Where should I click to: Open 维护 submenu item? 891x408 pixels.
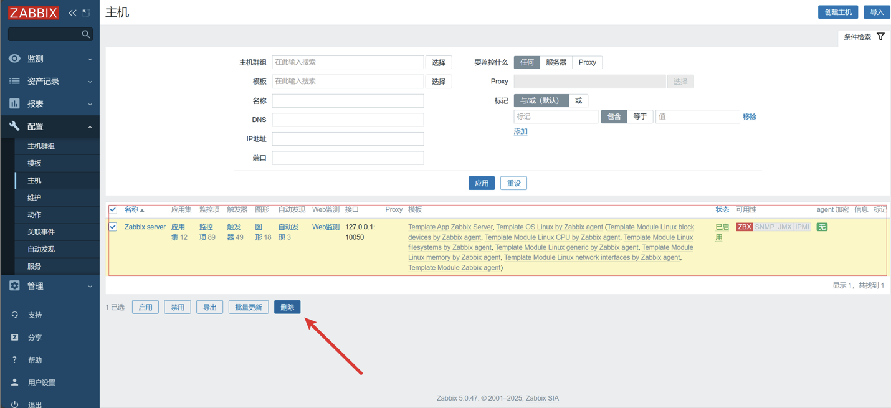pos(34,197)
